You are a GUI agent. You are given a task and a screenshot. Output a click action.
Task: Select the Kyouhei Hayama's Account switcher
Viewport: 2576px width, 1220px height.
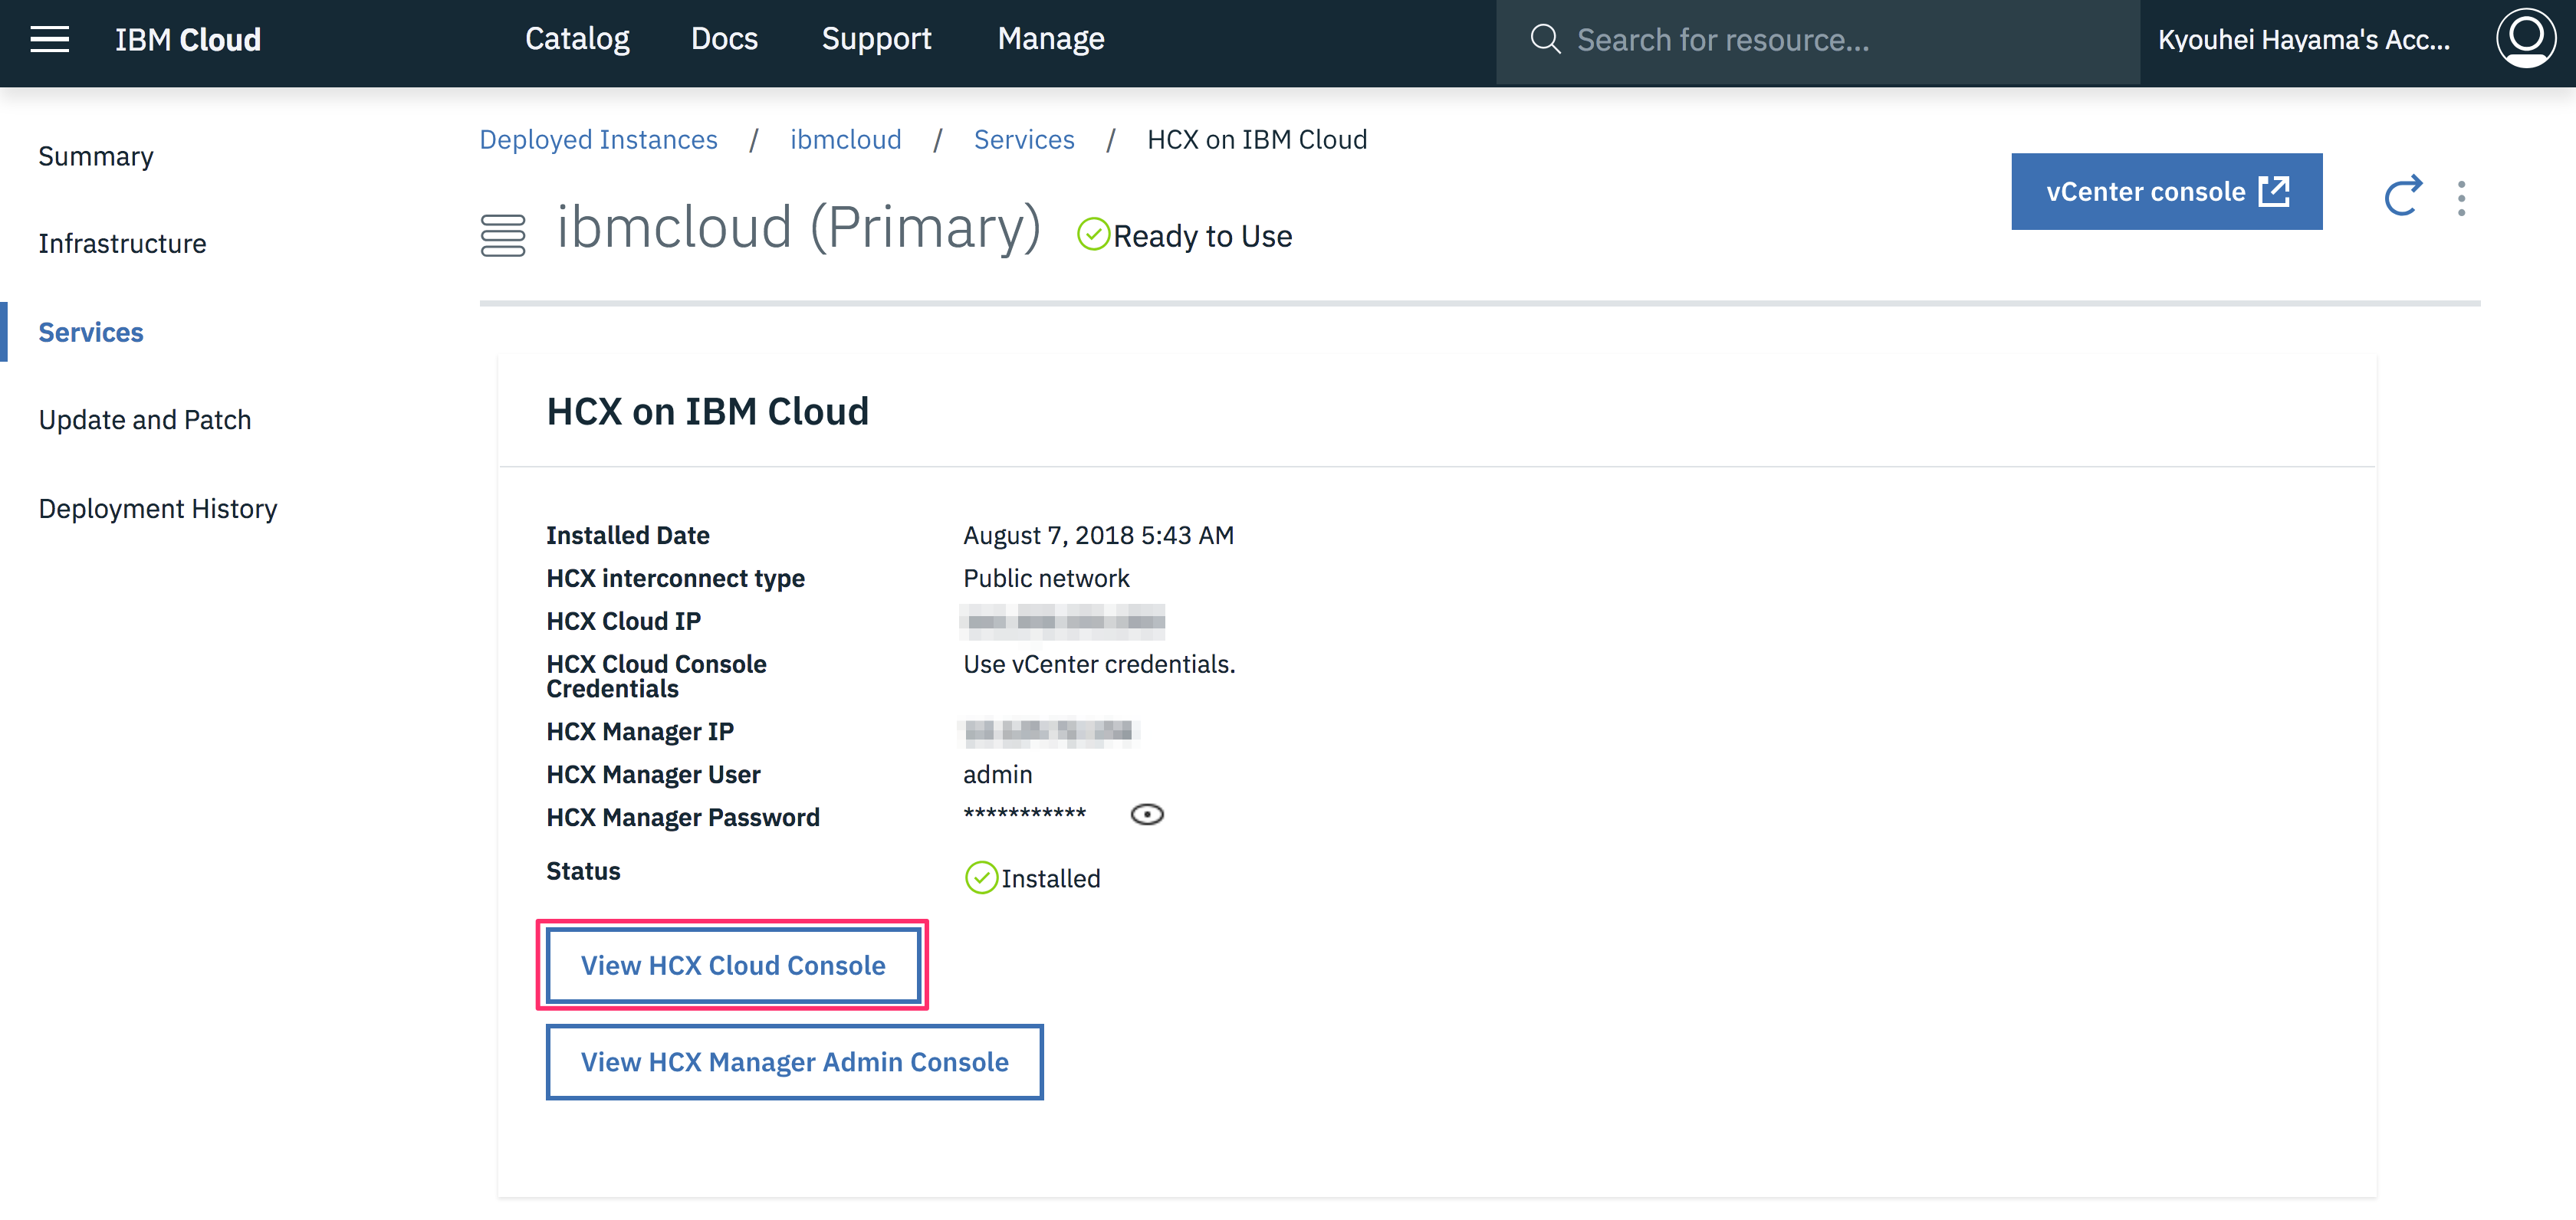click(2305, 40)
